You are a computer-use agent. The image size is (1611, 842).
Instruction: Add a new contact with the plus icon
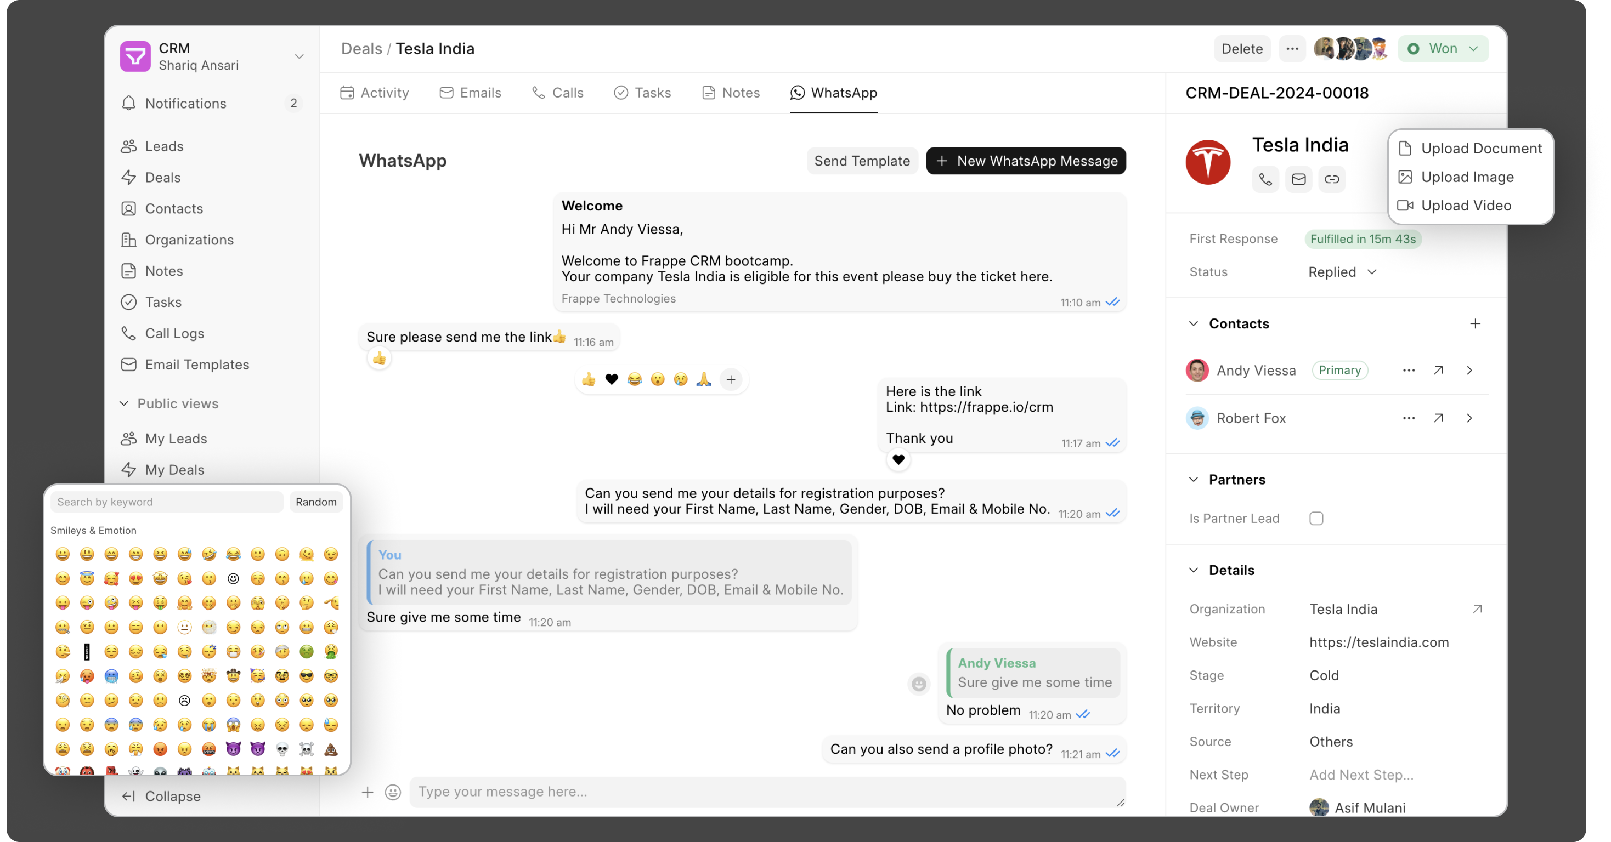coord(1476,324)
